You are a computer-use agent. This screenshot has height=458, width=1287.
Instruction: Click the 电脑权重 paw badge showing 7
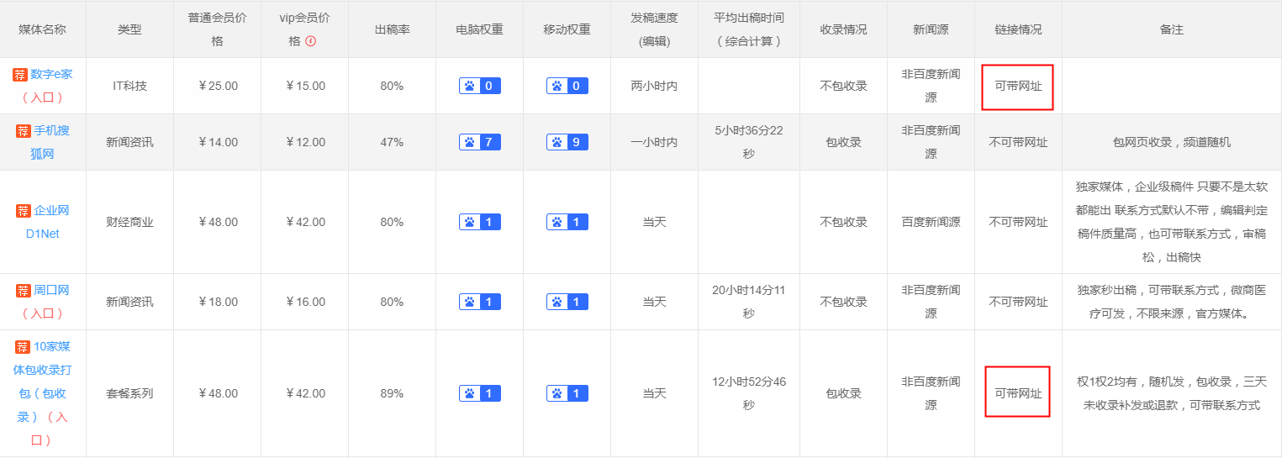tap(480, 142)
